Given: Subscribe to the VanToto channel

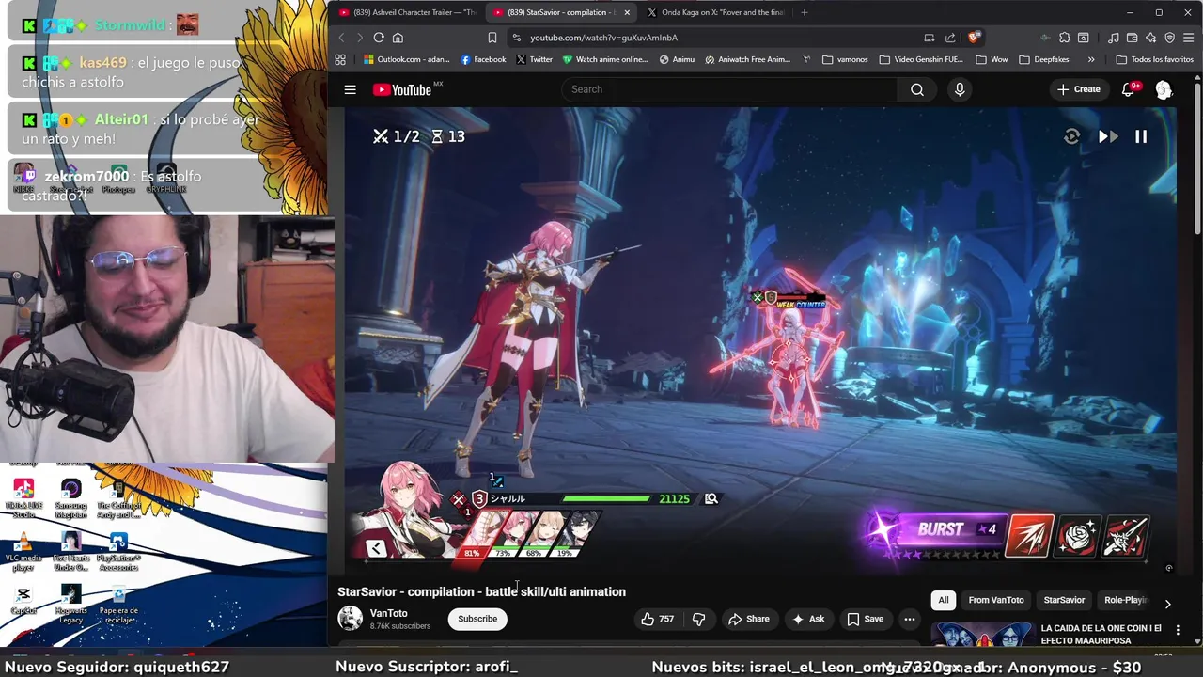Looking at the screenshot, I should coord(477,619).
